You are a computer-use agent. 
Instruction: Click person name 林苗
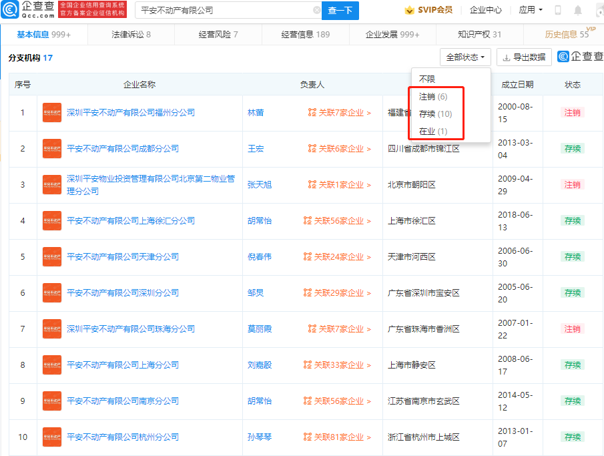point(256,113)
